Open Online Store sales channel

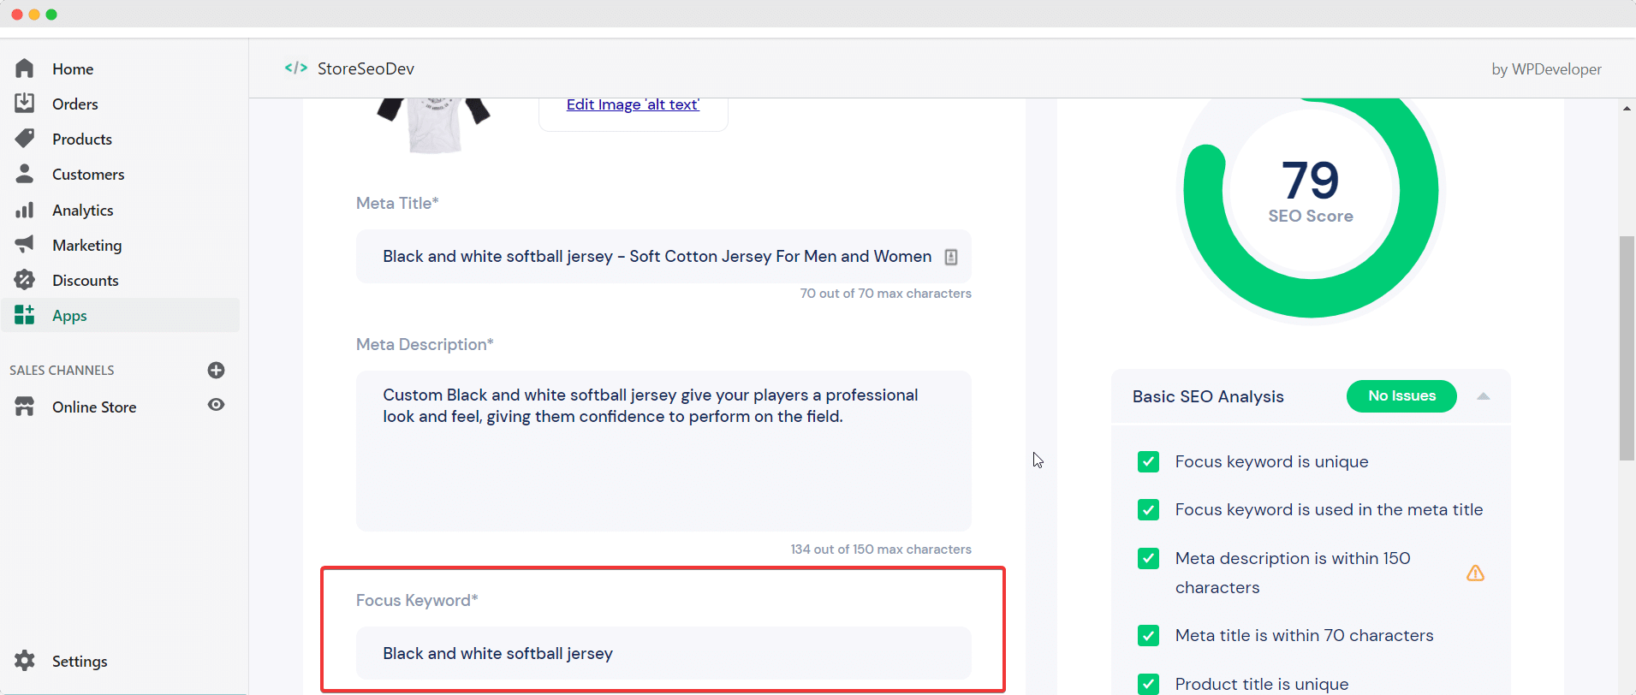pos(94,407)
